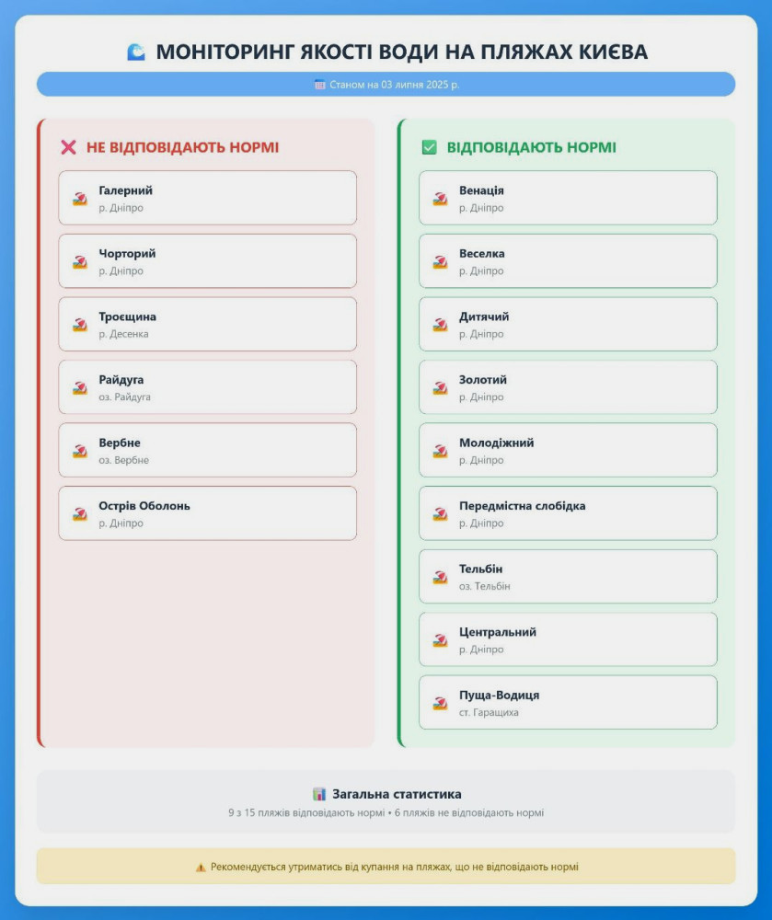This screenshot has height=920, width=772.
Task: Click the calendar icon in the date bar
Action: pos(320,85)
